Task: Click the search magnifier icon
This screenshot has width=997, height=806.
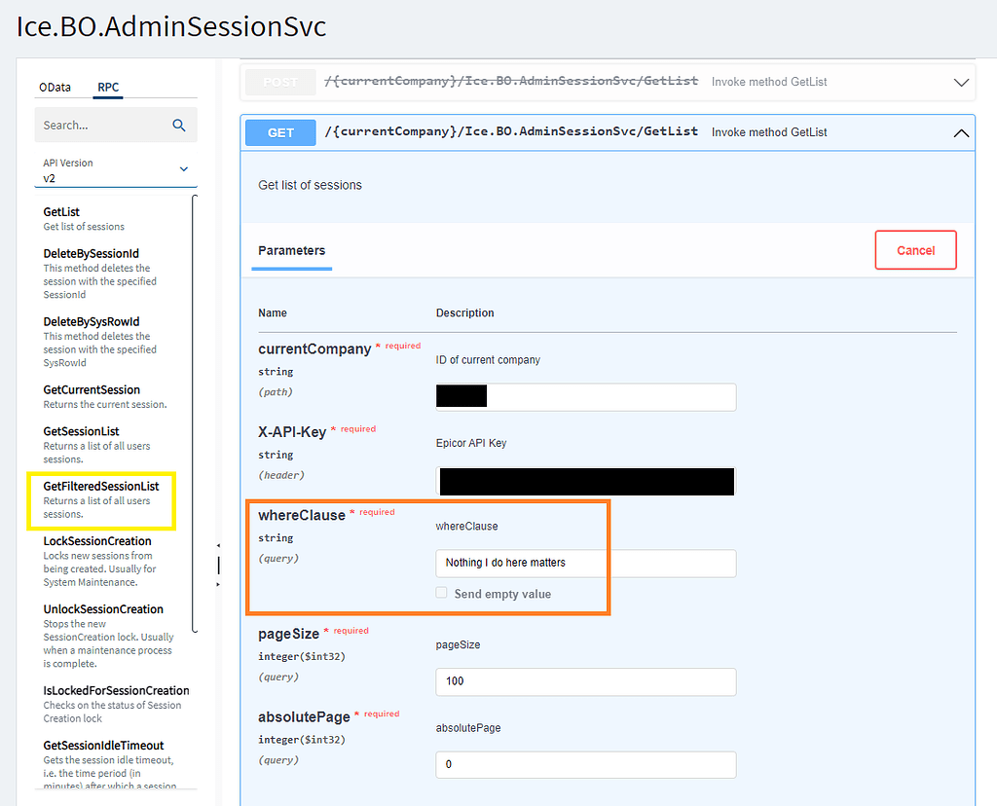Action: pos(179,126)
